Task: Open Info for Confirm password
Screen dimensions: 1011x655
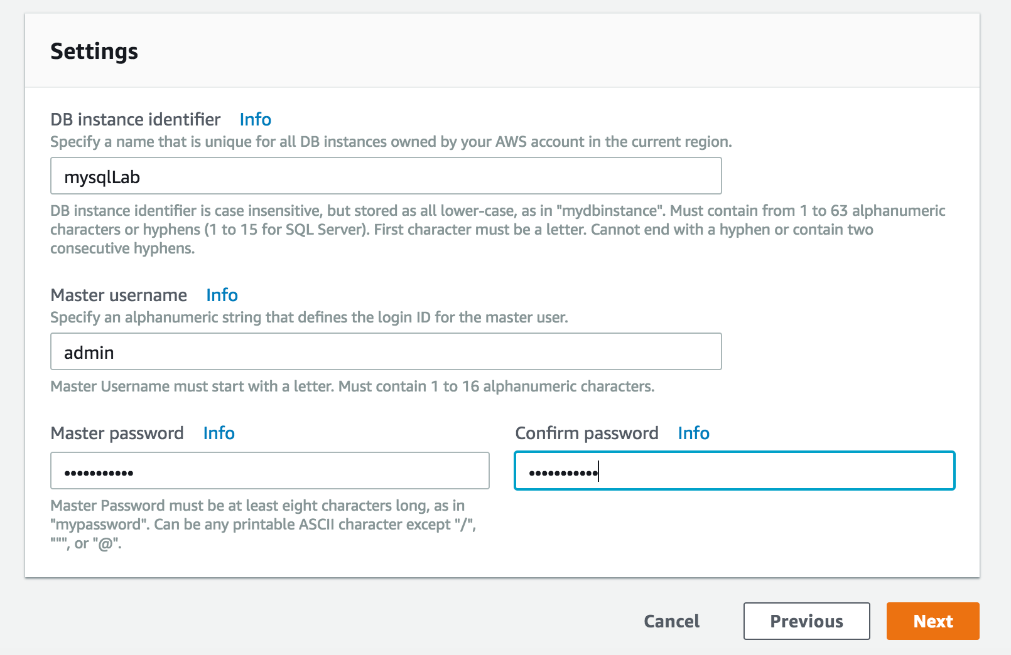Action: pos(693,433)
